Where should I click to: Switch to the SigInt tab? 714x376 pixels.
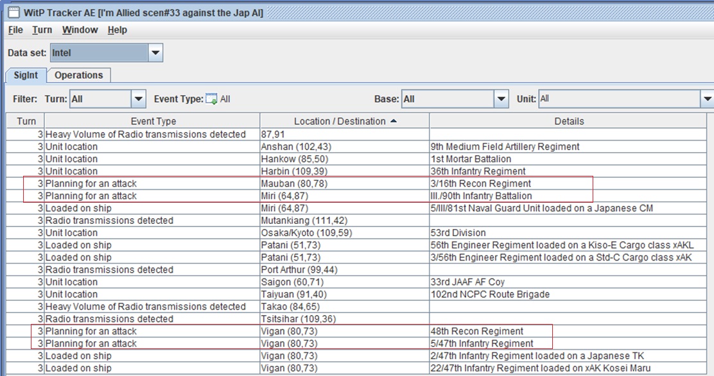(26, 75)
